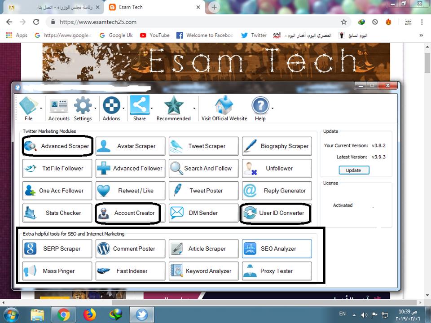Click the Fast Indexer car icon

(103, 271)
